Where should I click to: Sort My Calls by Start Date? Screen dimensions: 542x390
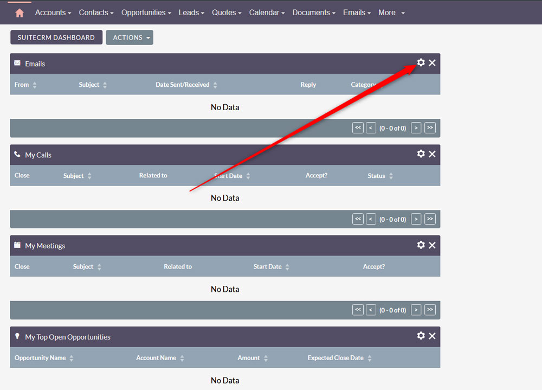tap(228, 176)
